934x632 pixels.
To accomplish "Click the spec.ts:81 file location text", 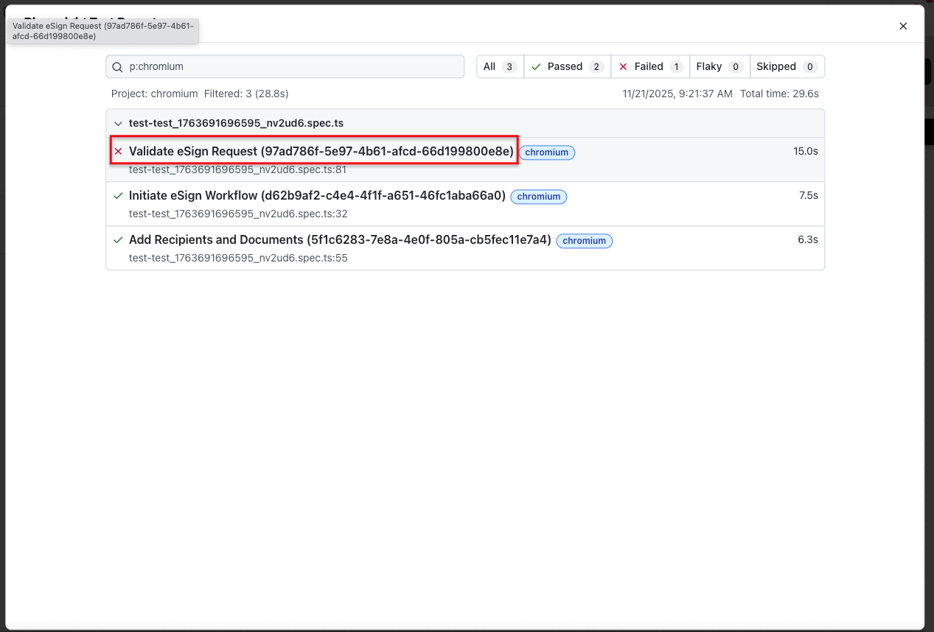I will pyautogui.click(x=237, y=170).
